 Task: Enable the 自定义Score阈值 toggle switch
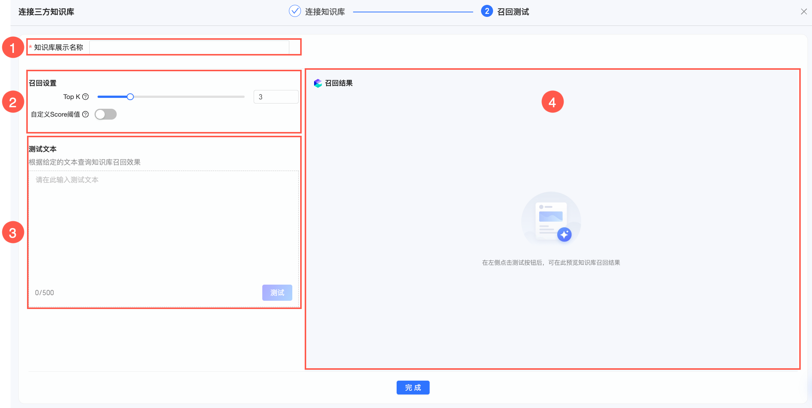point(105,114)
